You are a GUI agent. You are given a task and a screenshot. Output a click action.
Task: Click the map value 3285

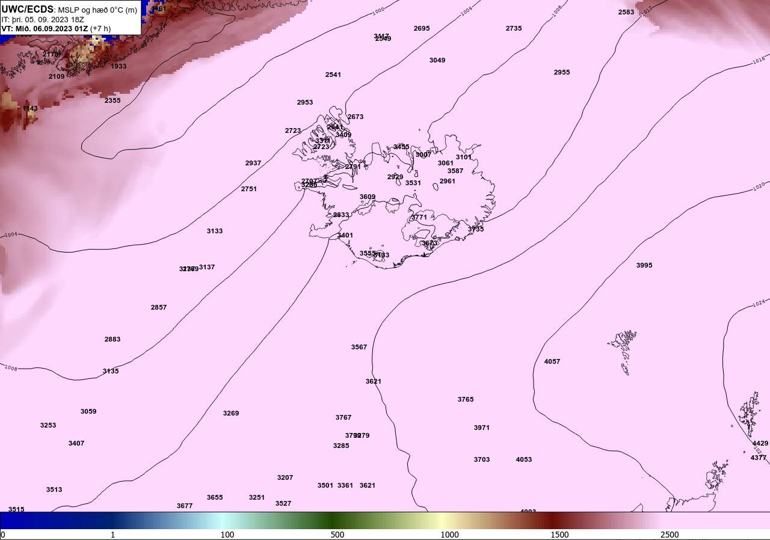pos(341,446)
